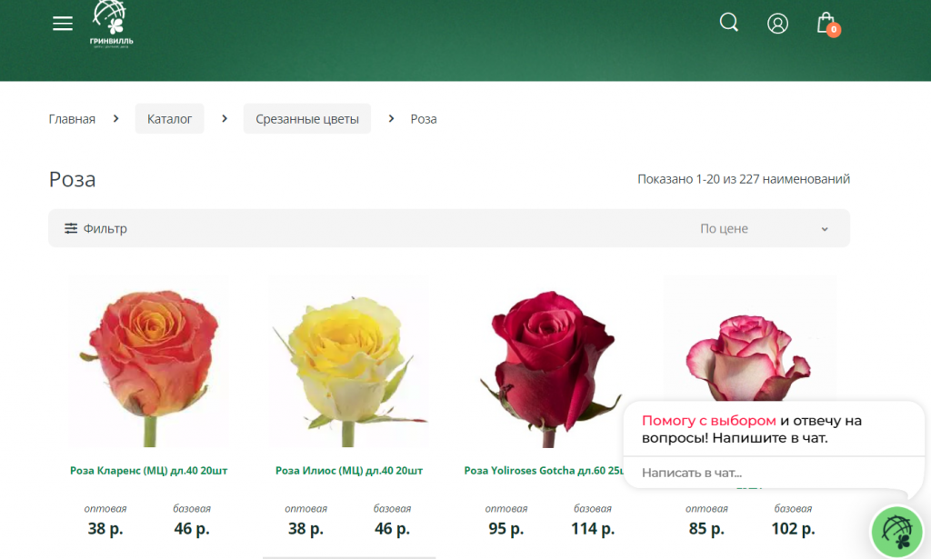
Task: Click the yellow Илиос rose image
Action: 349,362
